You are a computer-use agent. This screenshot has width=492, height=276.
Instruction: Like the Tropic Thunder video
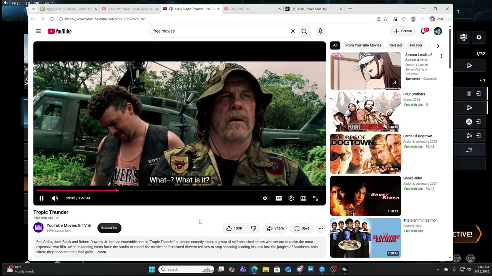234,228
